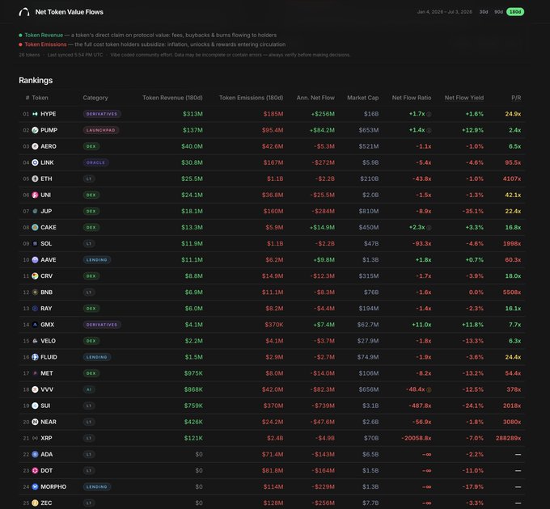Viewport: 550px width, 509px height.
Task: Click the FLUID token icon
Action: pos(35,357)
